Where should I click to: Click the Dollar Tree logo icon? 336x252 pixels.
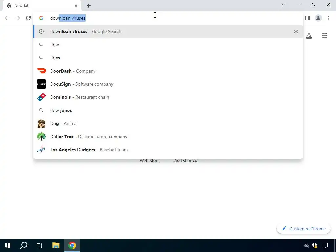click(x=41, y=137)
